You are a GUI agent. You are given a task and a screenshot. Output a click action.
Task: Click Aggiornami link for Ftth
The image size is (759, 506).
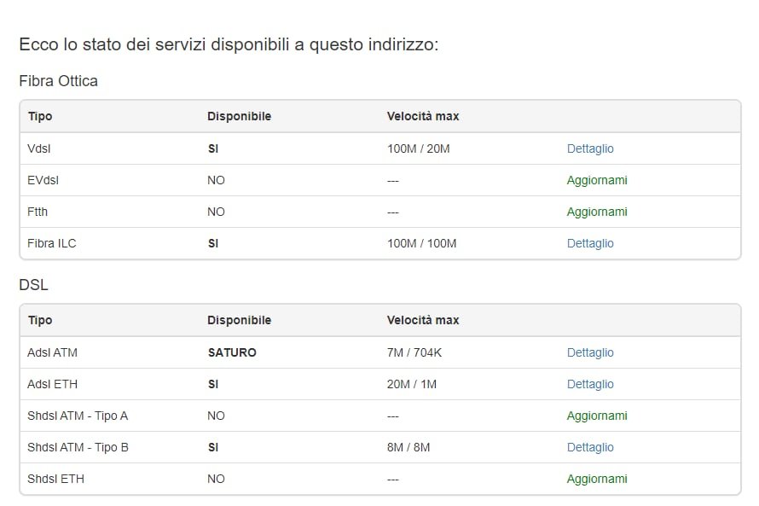597,212
